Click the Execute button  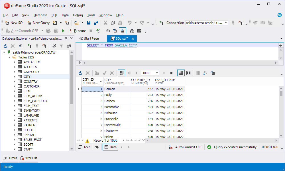click(x=78, y=31)
